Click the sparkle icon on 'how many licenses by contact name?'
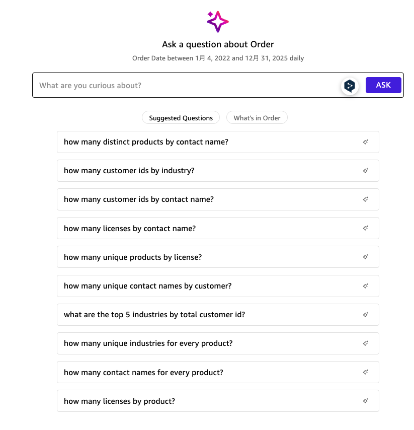This screenshot has height=430, width=414. click(366, 228)
